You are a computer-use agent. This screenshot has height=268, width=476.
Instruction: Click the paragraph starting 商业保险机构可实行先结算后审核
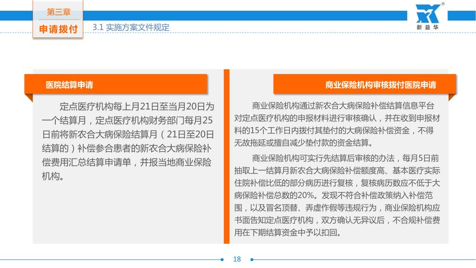click(337, 195)
